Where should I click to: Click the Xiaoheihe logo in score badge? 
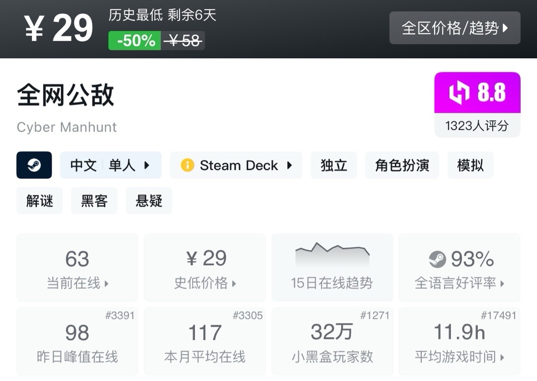point(459,93)
